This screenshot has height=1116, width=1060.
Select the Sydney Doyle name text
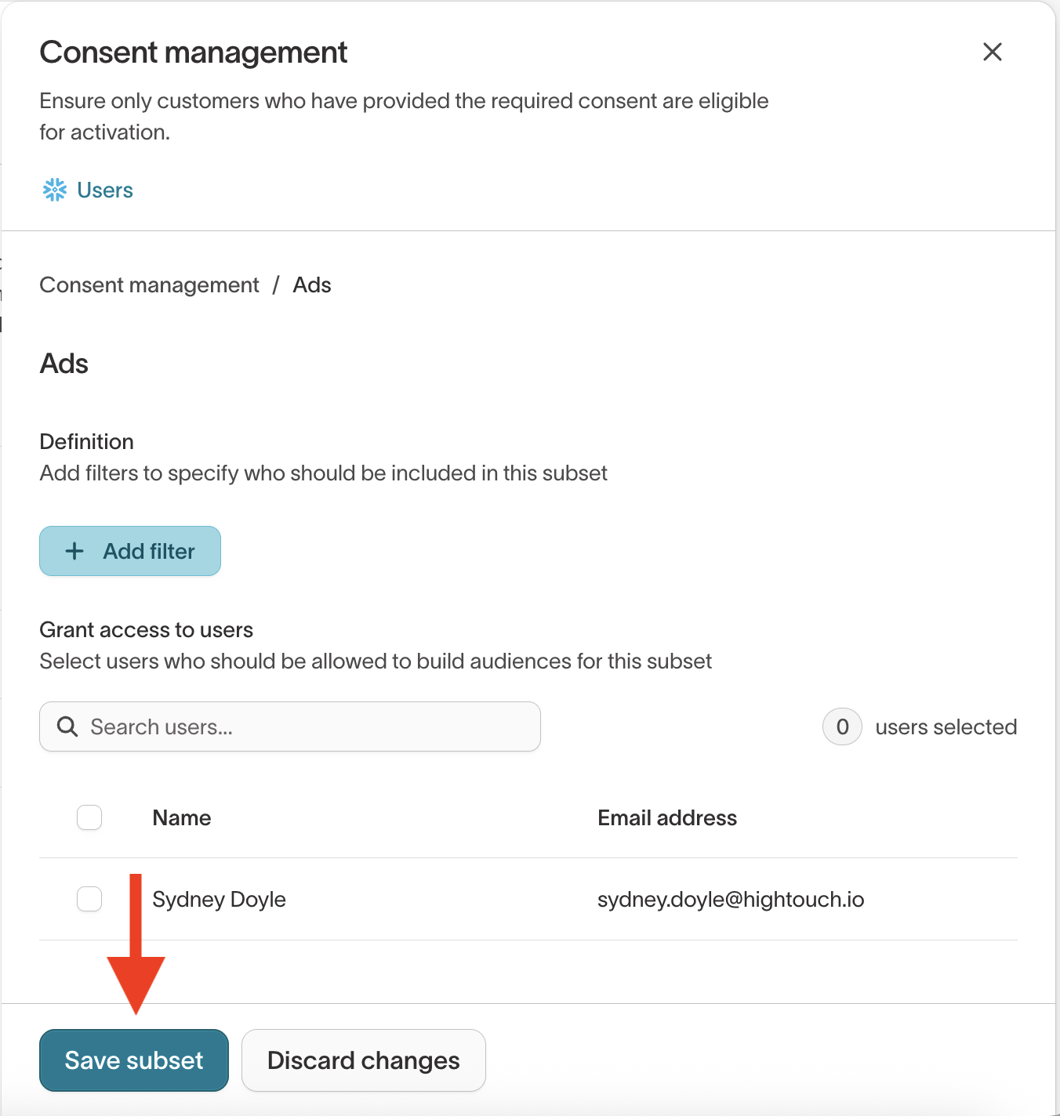[x=219, y=899]
